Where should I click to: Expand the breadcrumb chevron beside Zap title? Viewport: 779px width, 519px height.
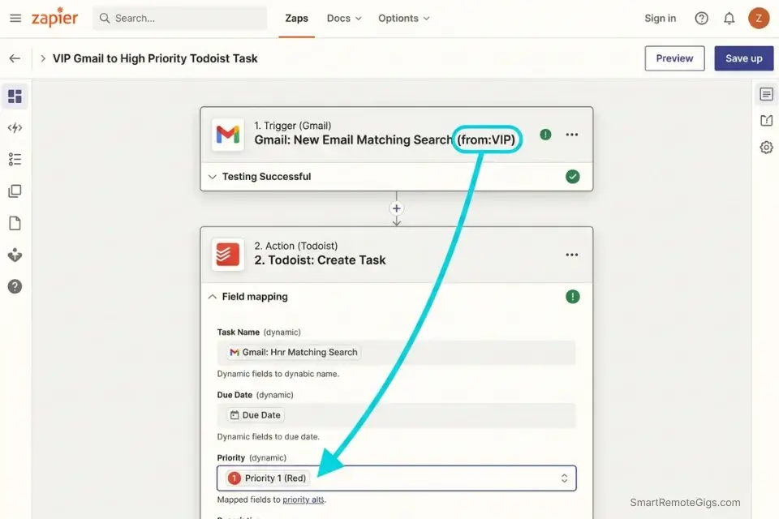pyautogui.click(x=43, y=58)
